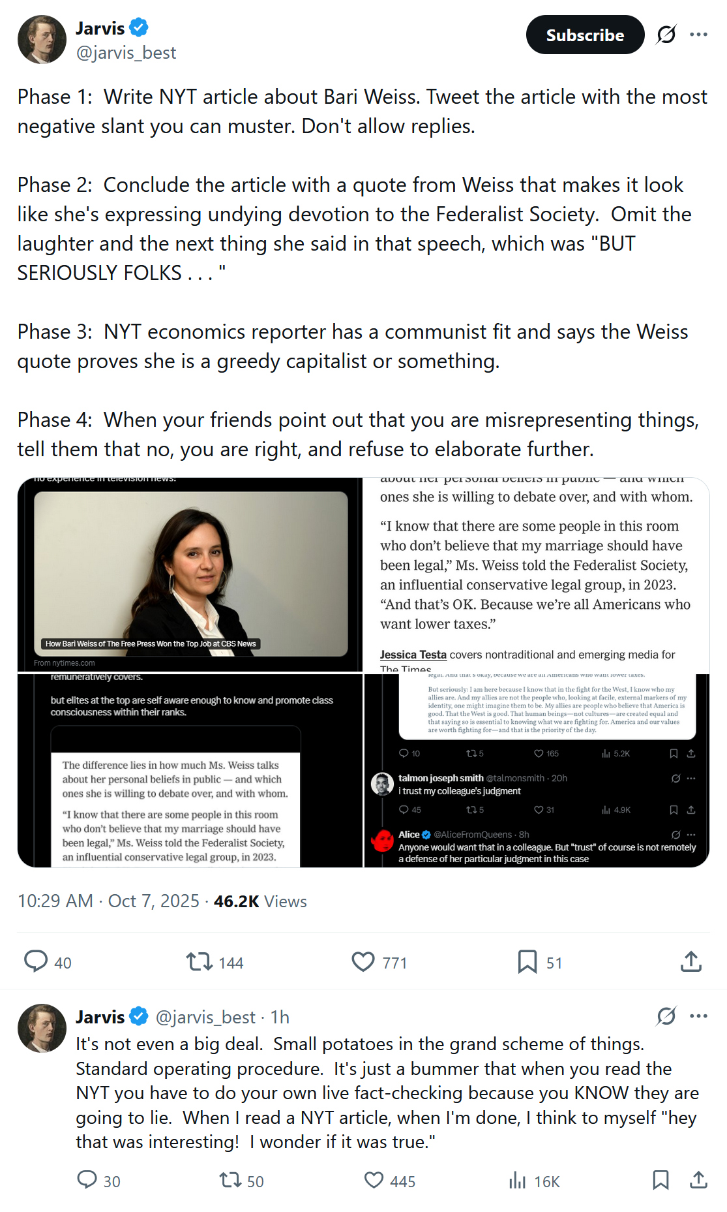Click the Subscribe button
This screenshot has width=727, height=1212.
click(585, 35)
